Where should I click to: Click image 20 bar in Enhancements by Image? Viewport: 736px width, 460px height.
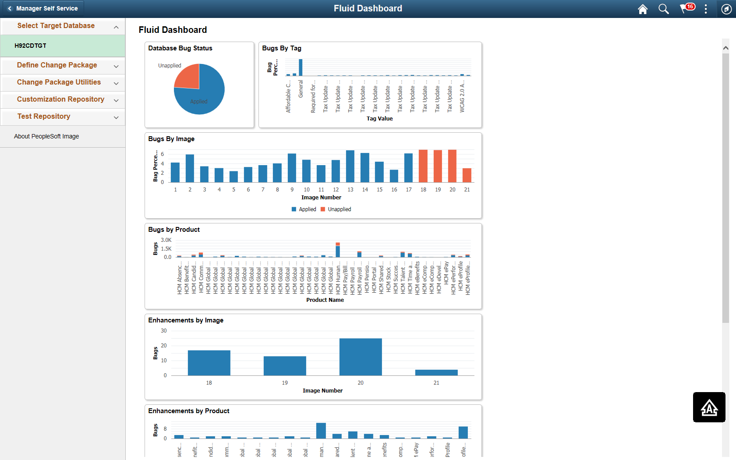pos(360,357)
